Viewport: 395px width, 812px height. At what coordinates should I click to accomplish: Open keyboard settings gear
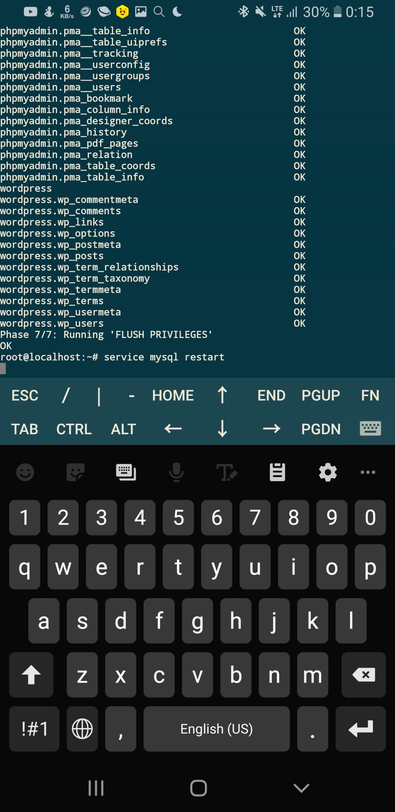coord(328,472)
